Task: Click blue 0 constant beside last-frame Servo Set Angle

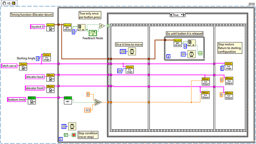Action: click(x=222, y=68)
